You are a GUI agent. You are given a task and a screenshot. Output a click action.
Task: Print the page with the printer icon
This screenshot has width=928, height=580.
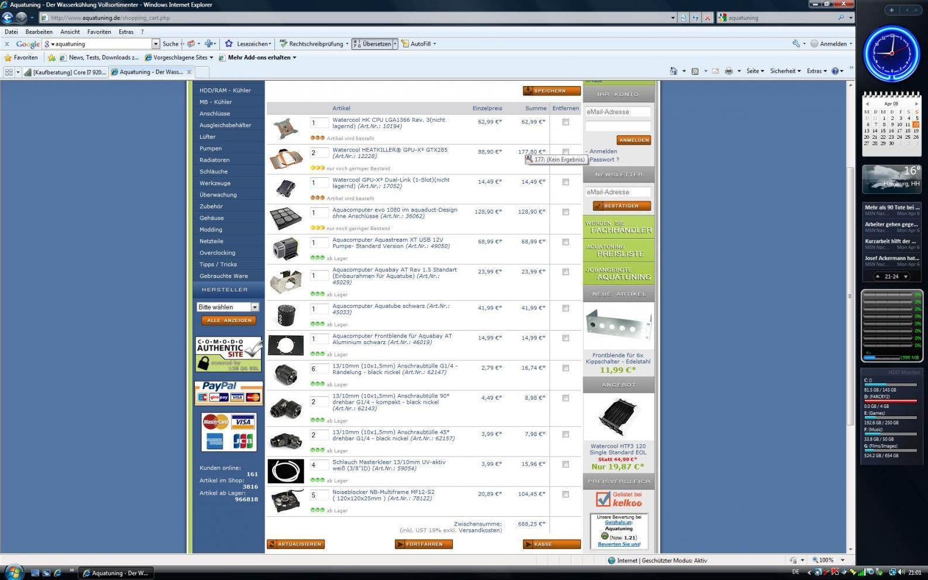pyautogui.click(x=728, y=71)
